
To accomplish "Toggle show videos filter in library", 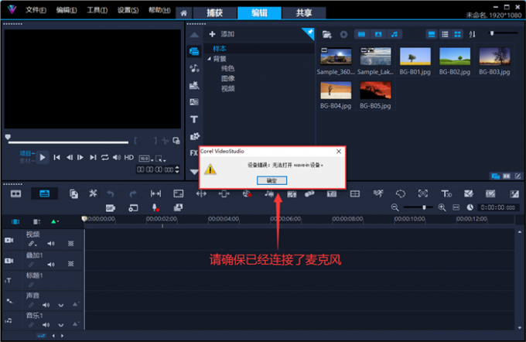I will 361,34.
